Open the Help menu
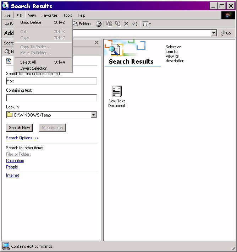This screenshot has width=237, height=252. click(81, 15)
